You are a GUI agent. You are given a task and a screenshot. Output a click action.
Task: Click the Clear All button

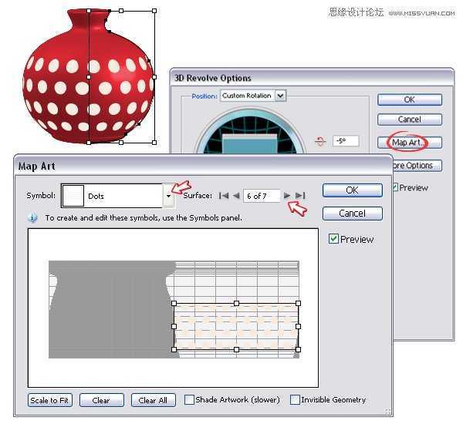click(x=154, y=400)
